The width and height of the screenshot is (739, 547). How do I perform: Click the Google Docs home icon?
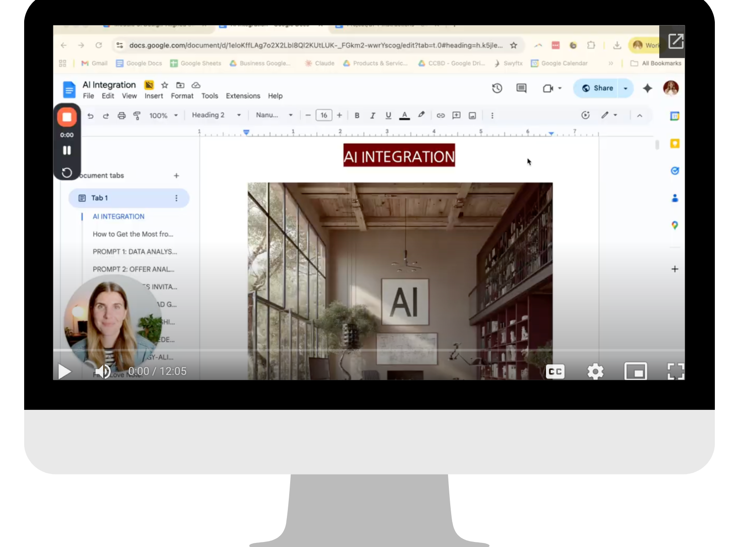click(x=69, y=90)
